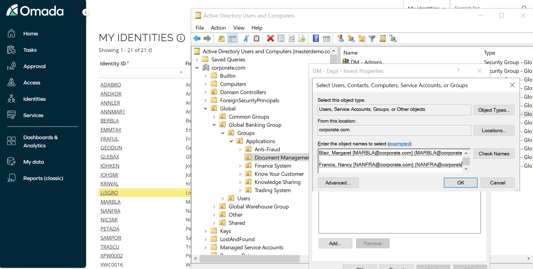Image resolution: width=533 pixels, height=269 pixels.
Task: Collapse the Global OU node
Action: (206, 109)
